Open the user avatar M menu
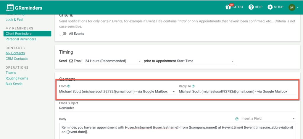The width and height of the screenshot is (303, 139). point(292,7)
